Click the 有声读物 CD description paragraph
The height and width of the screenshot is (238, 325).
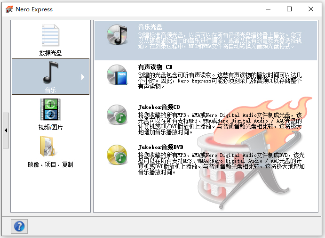(x=220, y=81)
